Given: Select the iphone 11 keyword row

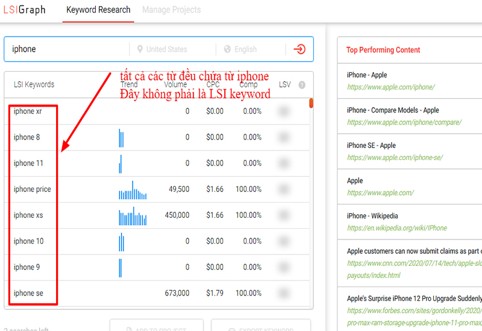Looking at the screenshot, I should point(157,163).
